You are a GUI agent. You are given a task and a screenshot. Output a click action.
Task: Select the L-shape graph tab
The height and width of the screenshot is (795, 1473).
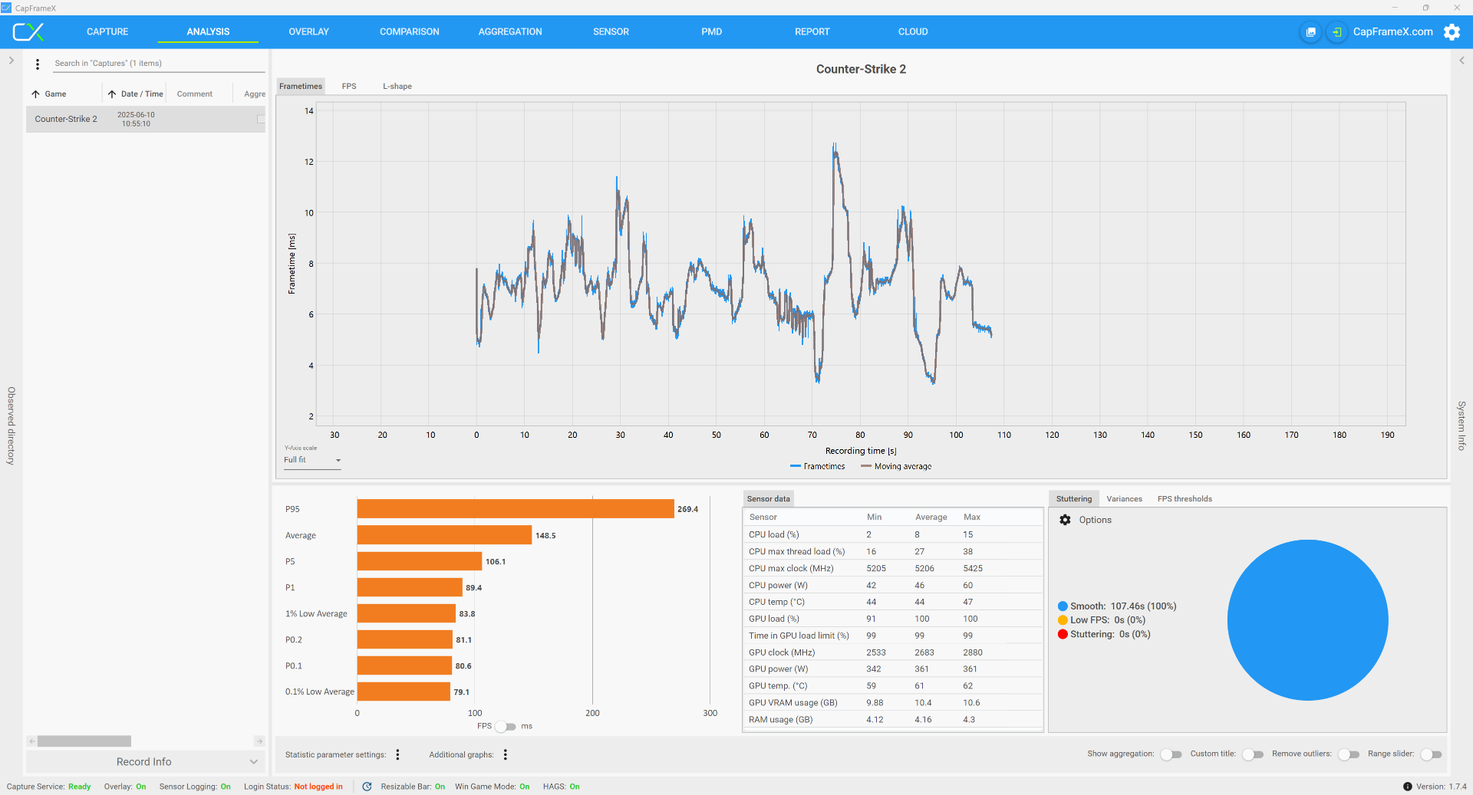click(x=397, y=86)
